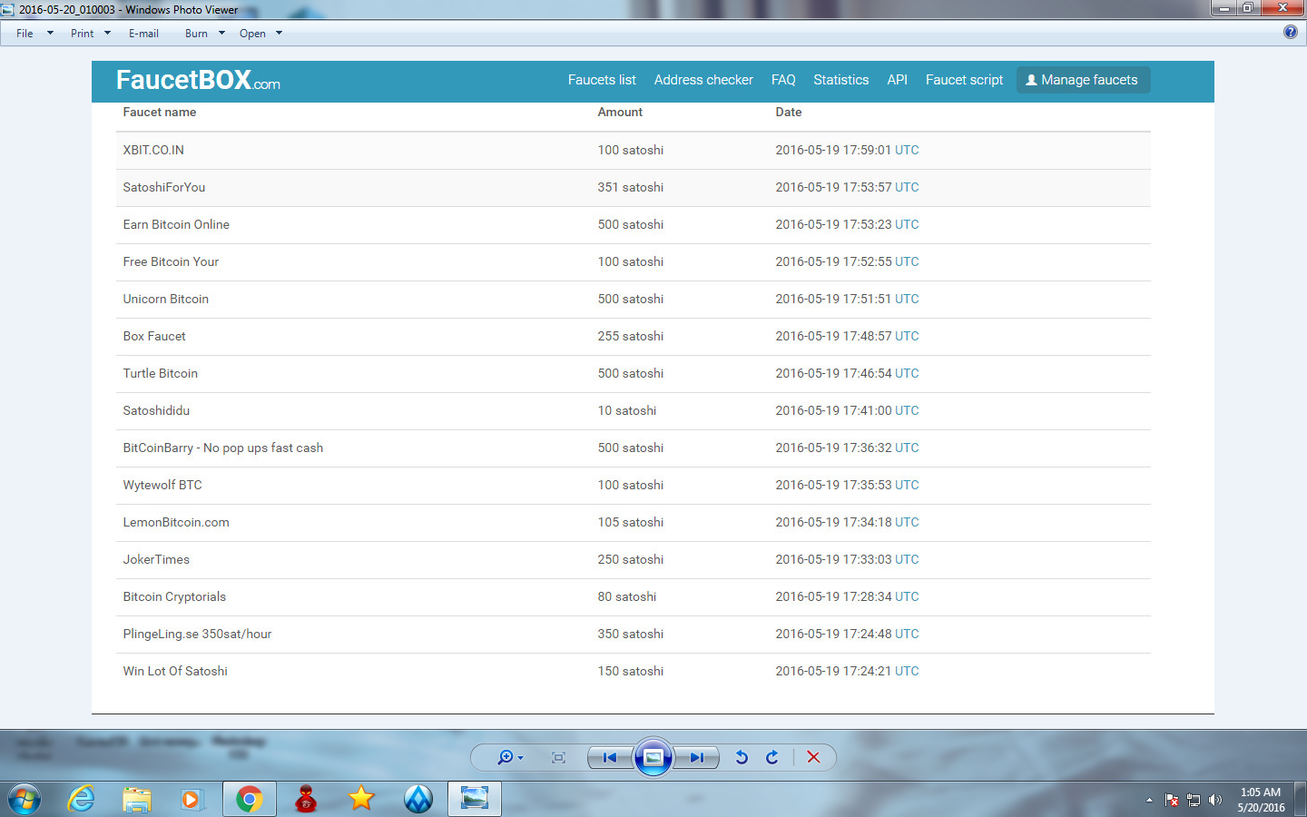The height and width of the screenshot is (817, 1307).
Task: Open the API link
Action: click(897, 80)
